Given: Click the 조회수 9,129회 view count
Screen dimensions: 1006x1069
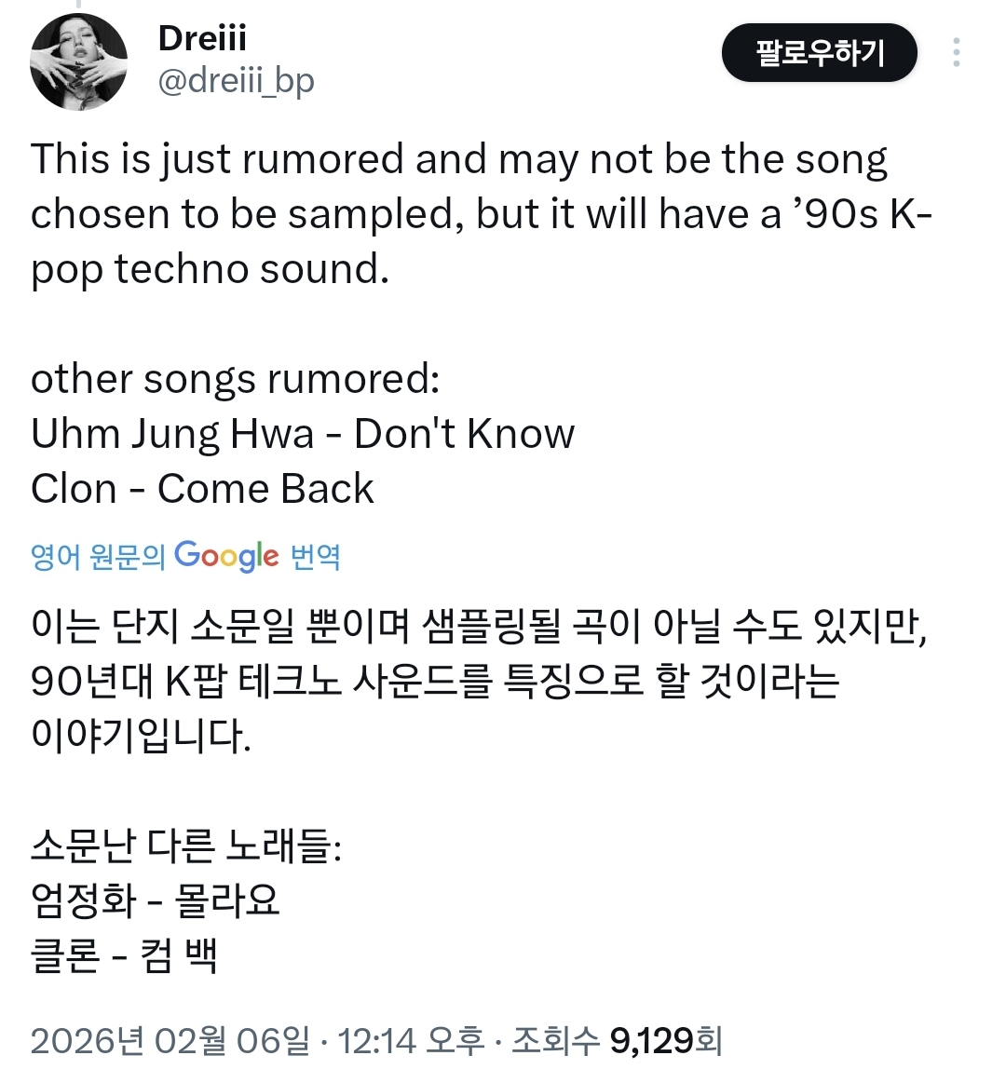Looking at the screenshot, I should click(617, 1040).
